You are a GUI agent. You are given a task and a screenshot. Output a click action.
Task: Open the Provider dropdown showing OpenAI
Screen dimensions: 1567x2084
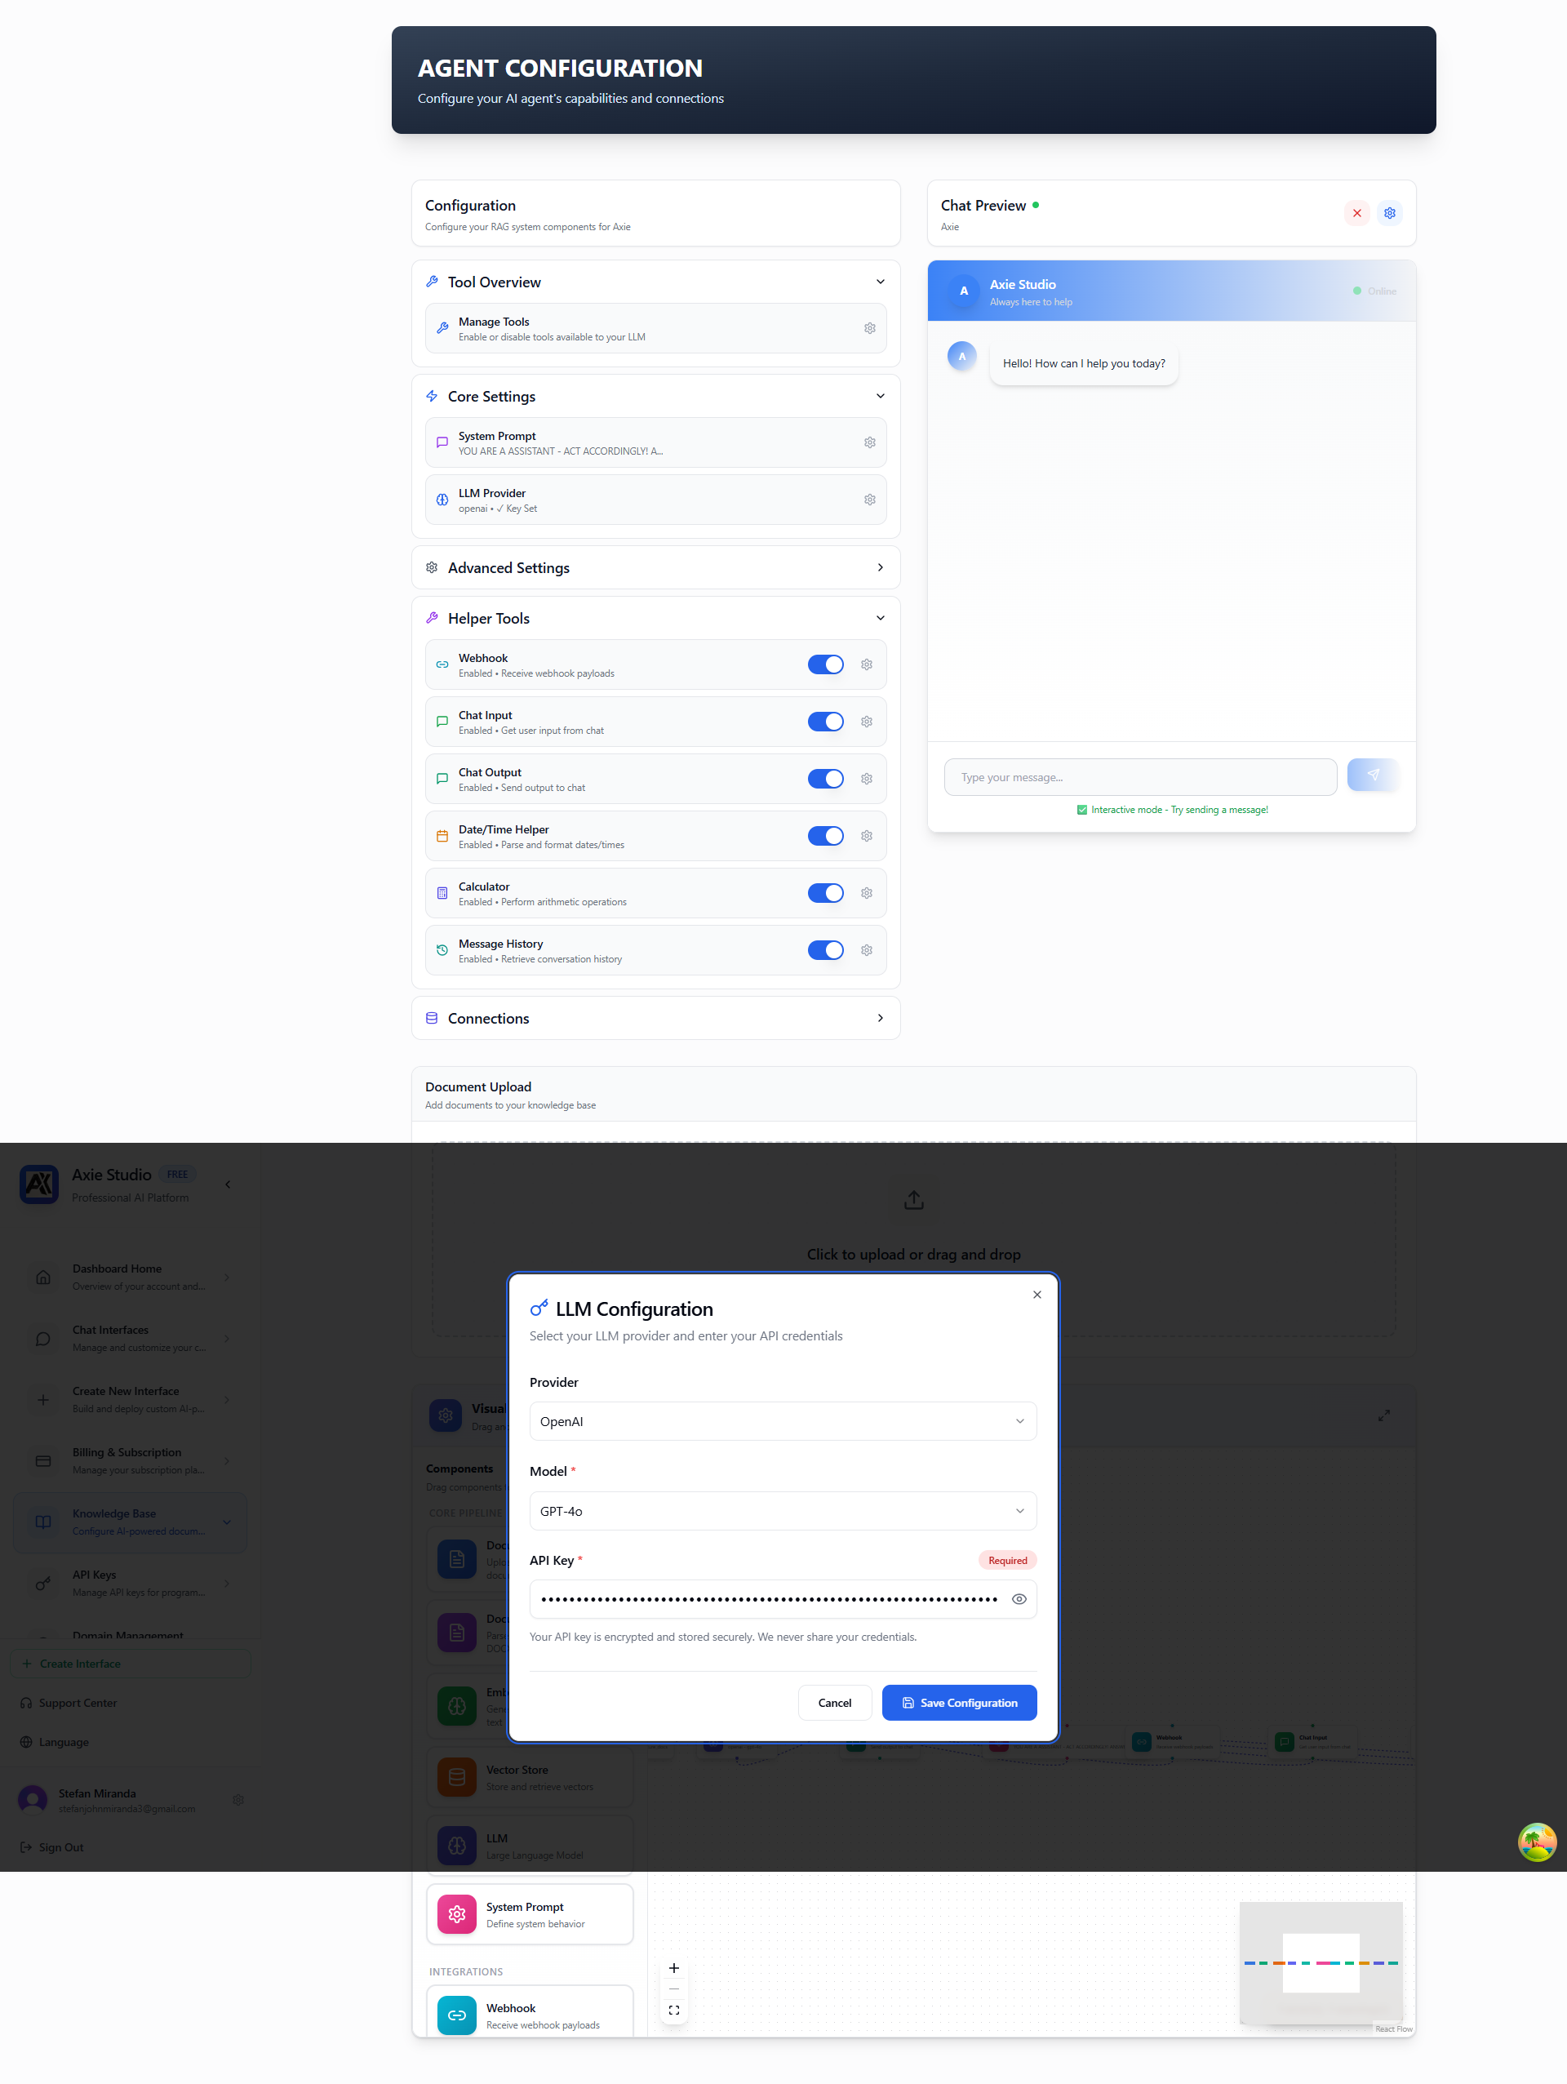782,1420
